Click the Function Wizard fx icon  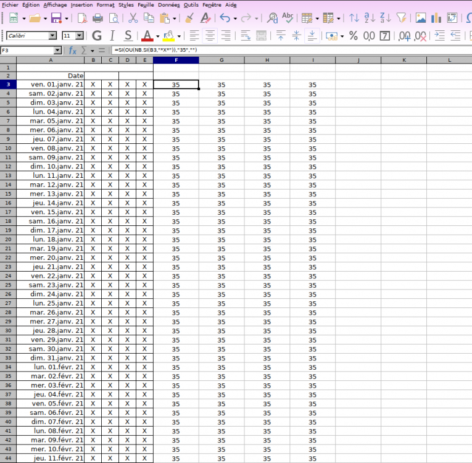tap(73, 50)
